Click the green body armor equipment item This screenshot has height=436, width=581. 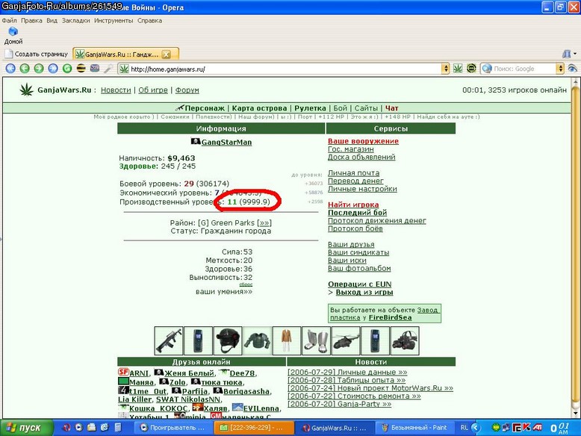pos(257,340)
